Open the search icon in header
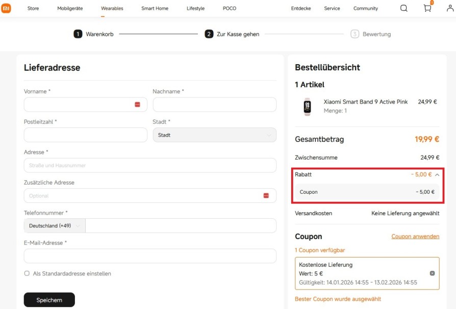456x309 pixels. pos(403,8)
